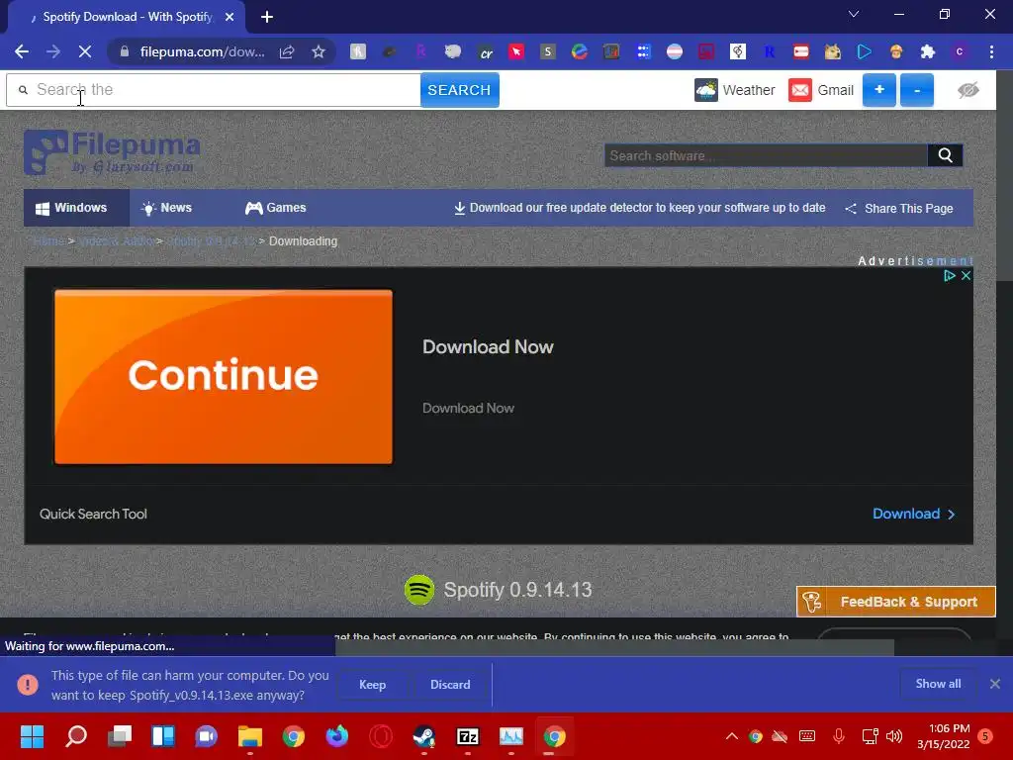Image resolution: width=1013 pixels, height=760 pixels.
Task: Close the Spotify Download tab
Action: tap(230, 17)
